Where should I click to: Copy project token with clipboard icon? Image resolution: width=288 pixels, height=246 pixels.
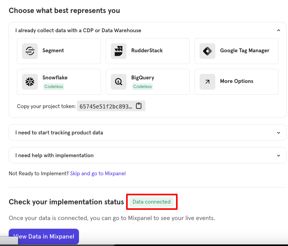coord(139,106)
